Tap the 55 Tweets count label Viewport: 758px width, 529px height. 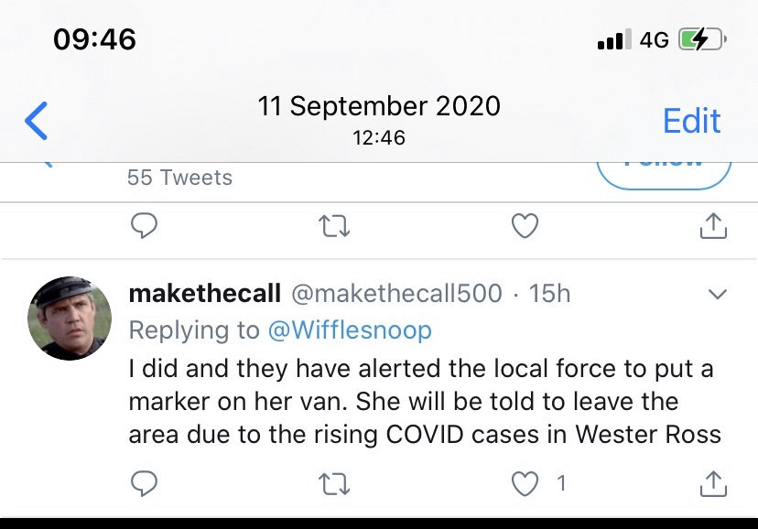(179, 178)
